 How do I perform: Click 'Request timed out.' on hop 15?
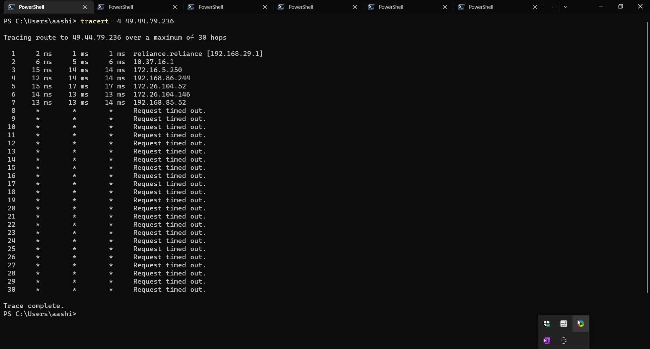click(170, 167)
